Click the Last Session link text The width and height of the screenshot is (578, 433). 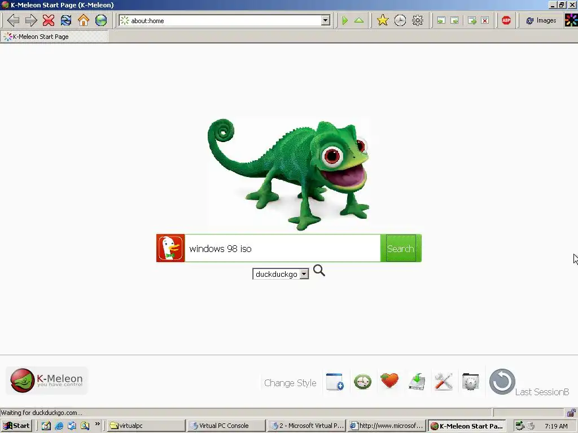tap(542, 392)
